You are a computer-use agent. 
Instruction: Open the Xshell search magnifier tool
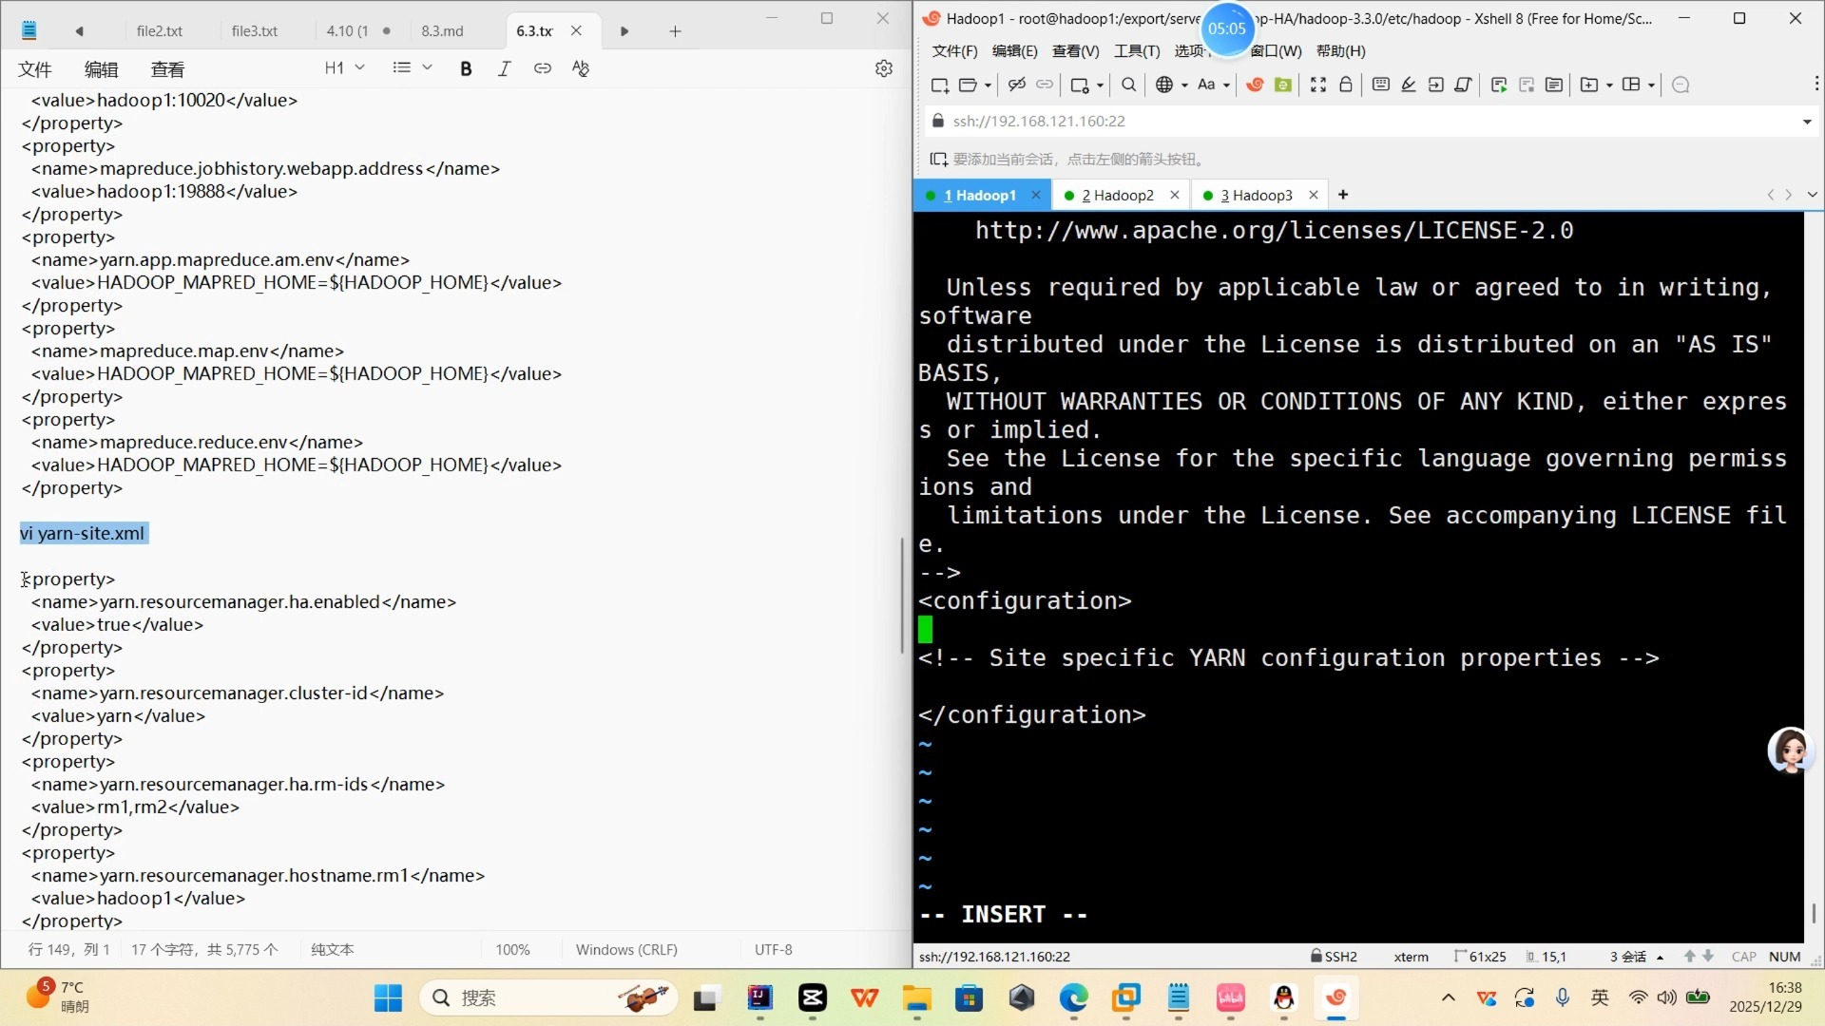(1128, 85)
